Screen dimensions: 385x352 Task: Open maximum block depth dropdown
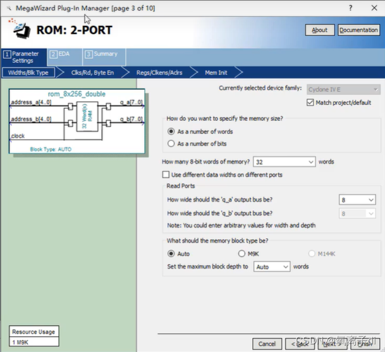click(272, 267)
